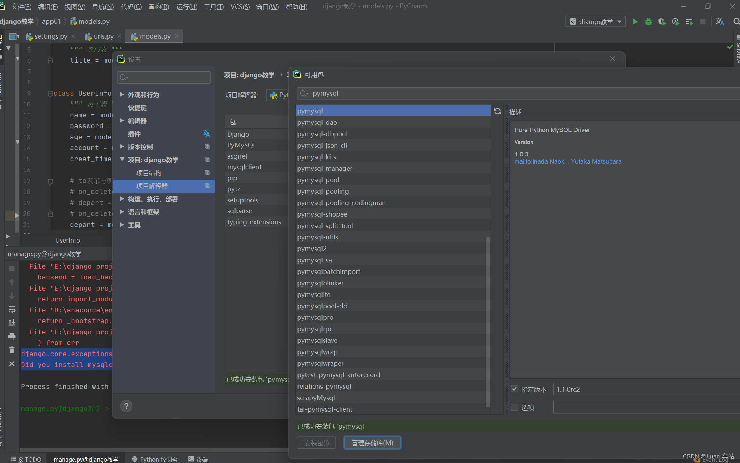The height and width of the screenshot is (463, 740).
Task: Enable the 选项 checkbox
Action: pos(515,407)
